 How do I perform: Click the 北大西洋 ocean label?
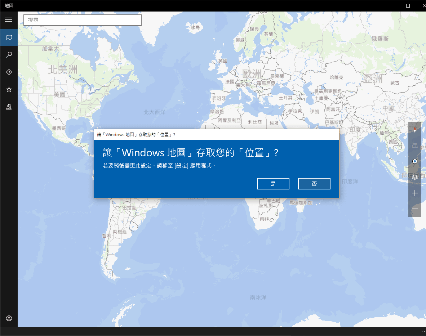pos(154,112)
